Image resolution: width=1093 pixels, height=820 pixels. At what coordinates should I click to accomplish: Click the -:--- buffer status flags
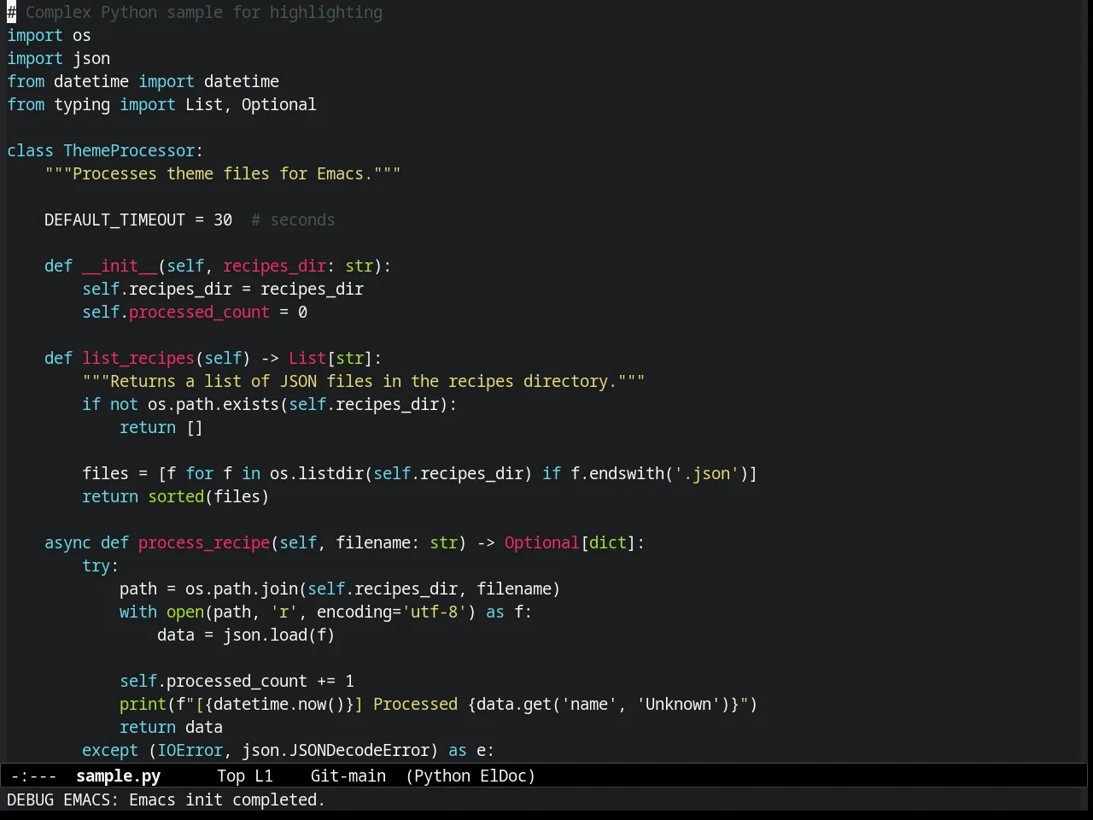34,776
